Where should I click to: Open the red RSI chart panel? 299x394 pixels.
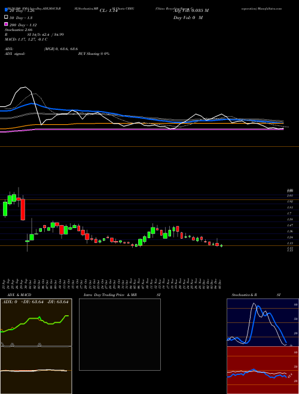coord(263,370)
